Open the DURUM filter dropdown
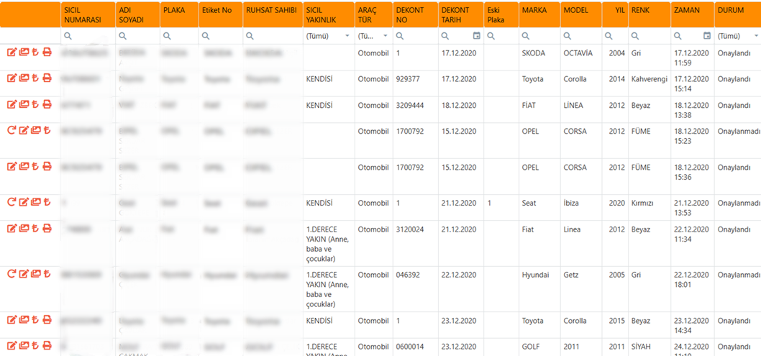761x356 pixels. click(755, 36)
